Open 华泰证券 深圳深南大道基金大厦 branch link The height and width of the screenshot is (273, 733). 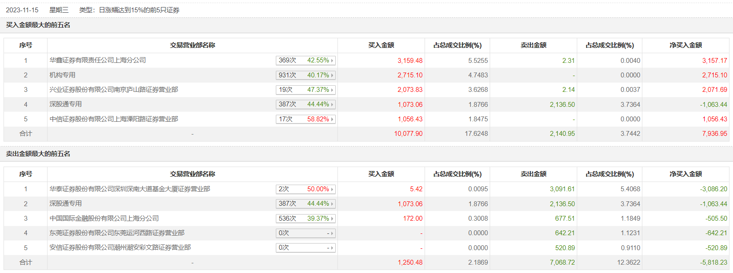130,189
